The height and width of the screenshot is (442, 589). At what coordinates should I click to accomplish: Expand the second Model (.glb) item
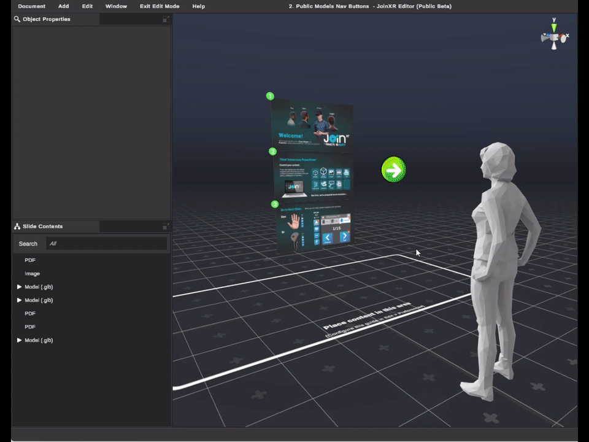click(19, 300)
